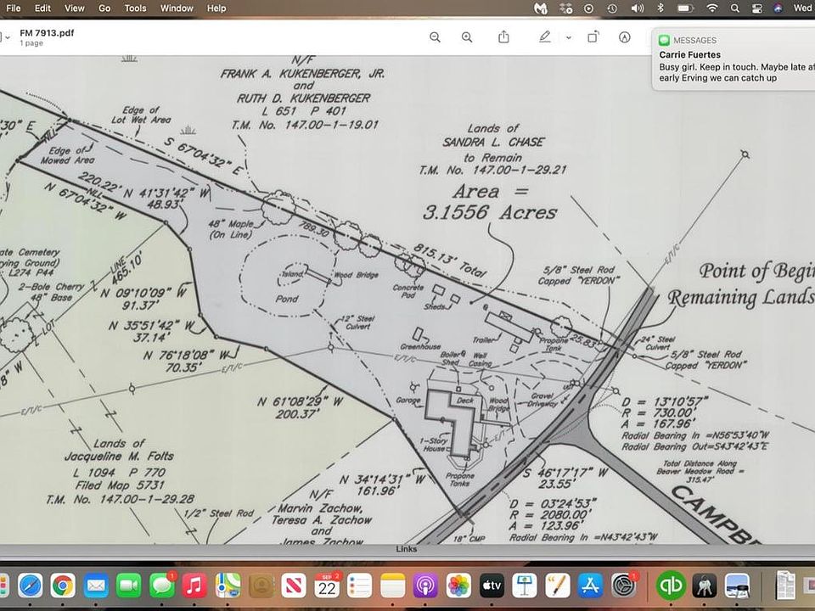
Task: Open Keychain Access from the Dock
Action: [705, 586]
